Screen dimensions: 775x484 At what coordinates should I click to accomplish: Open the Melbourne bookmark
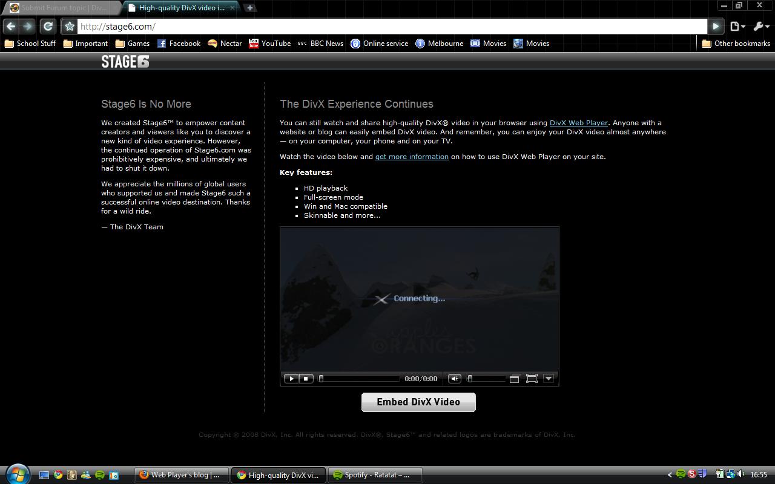click(x=439, y=44)
